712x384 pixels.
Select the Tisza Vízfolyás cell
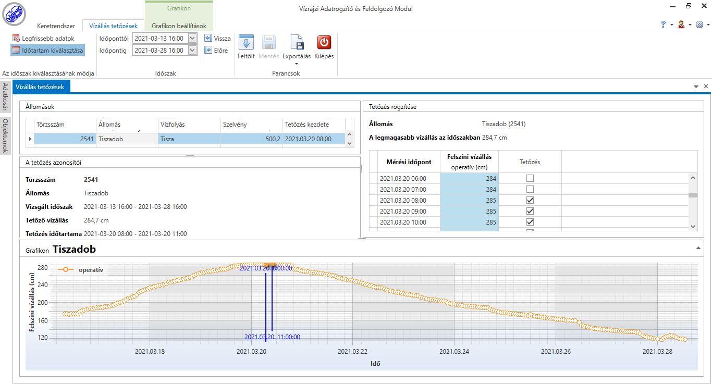click(189, 139)
